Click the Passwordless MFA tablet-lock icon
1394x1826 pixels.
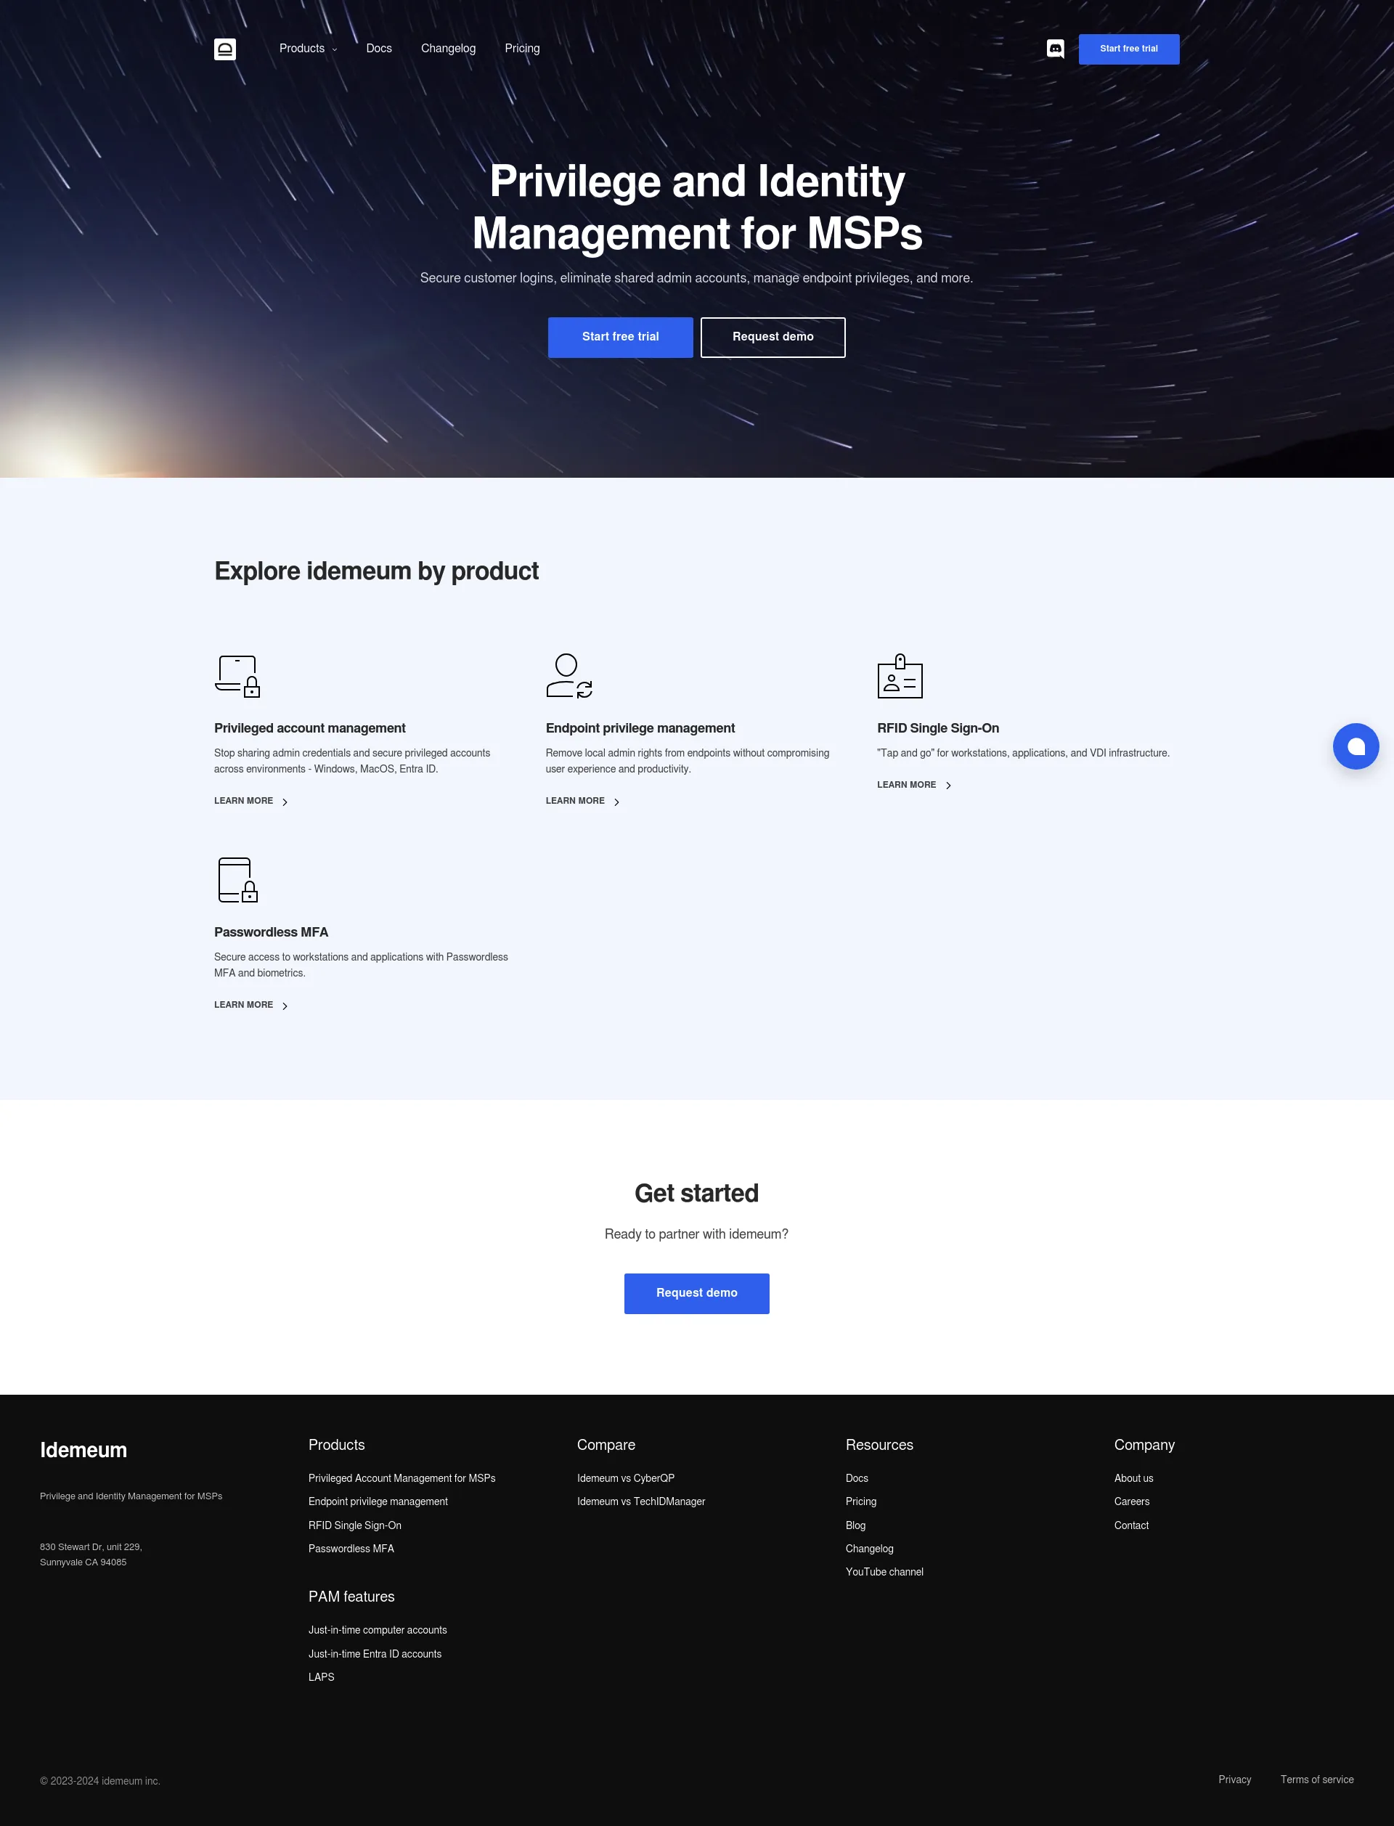tap(237, 879)
